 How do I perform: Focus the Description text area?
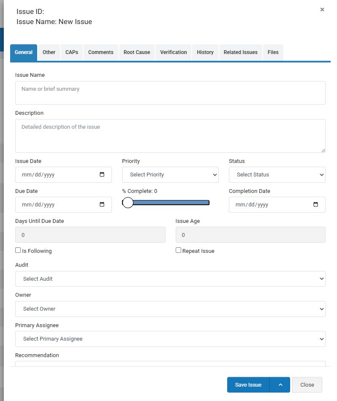pos(170,136)
